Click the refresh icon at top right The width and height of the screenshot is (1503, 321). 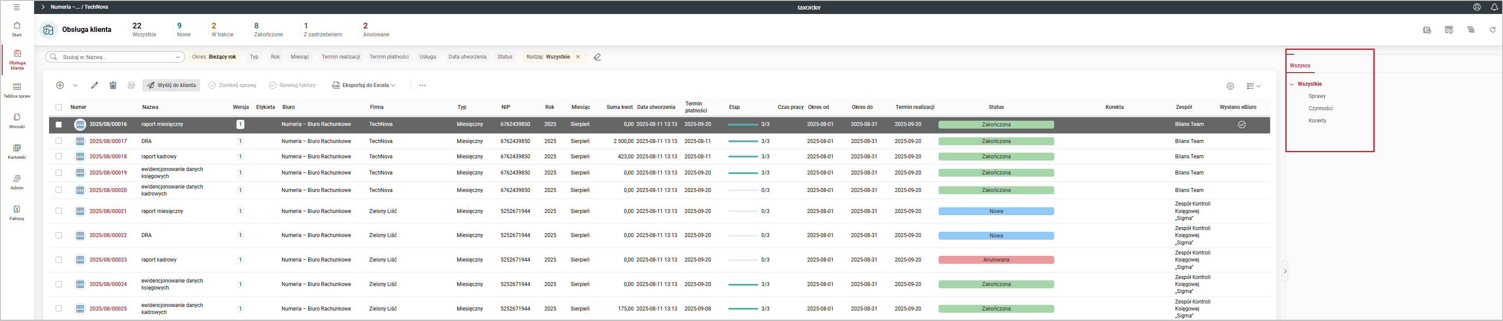click(1492, 30)
